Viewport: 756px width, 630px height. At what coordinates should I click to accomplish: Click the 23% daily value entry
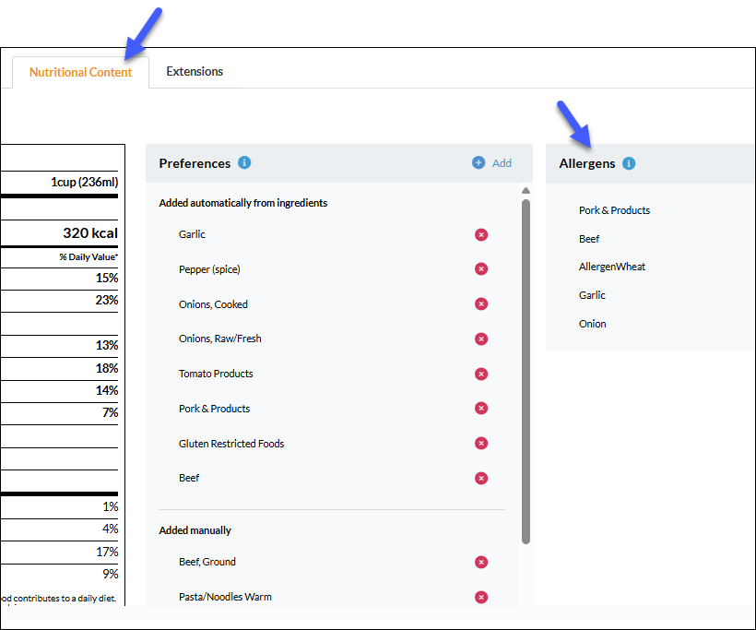107,300
